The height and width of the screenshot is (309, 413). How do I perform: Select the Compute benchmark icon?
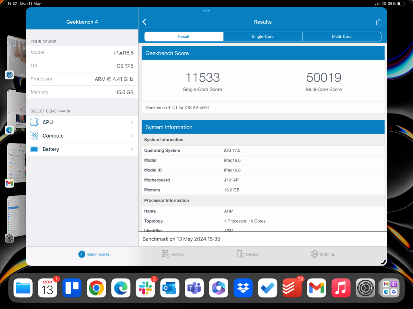[35, 136]
